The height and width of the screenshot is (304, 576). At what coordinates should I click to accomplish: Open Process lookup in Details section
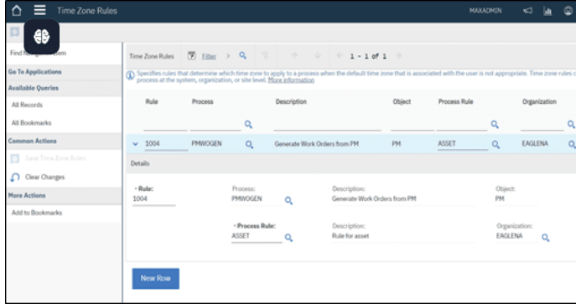point(288,201)
